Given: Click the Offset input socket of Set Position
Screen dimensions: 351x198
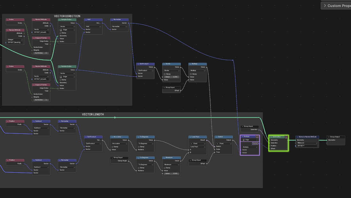Looking at the screenshot, I should tap(269, 149).
